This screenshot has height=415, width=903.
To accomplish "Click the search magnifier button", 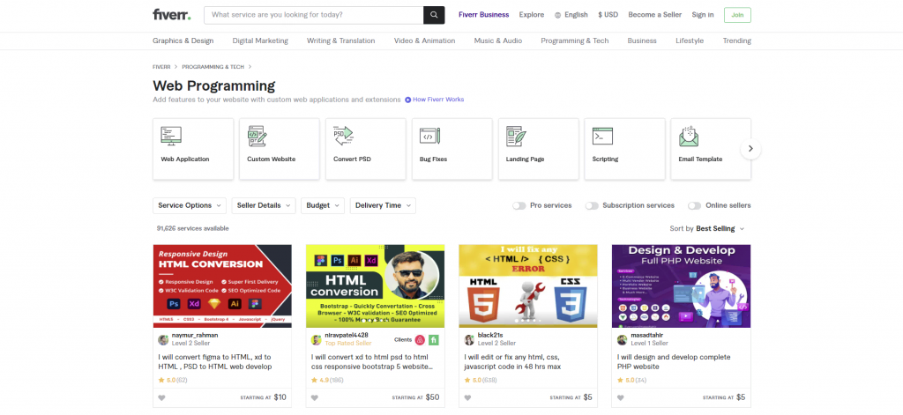I will point(434,15).
